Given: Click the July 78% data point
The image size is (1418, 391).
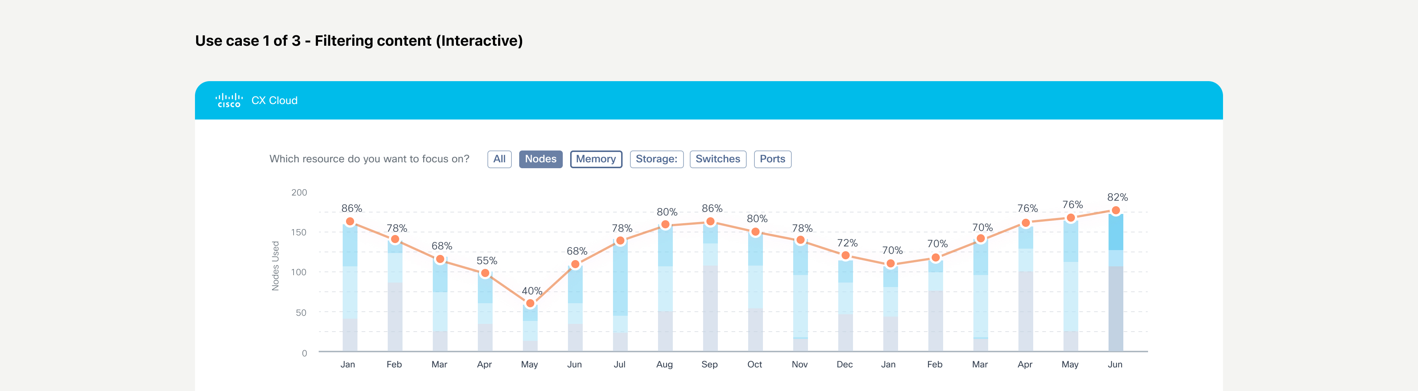Looking at the screenshot, I should 620,241.
